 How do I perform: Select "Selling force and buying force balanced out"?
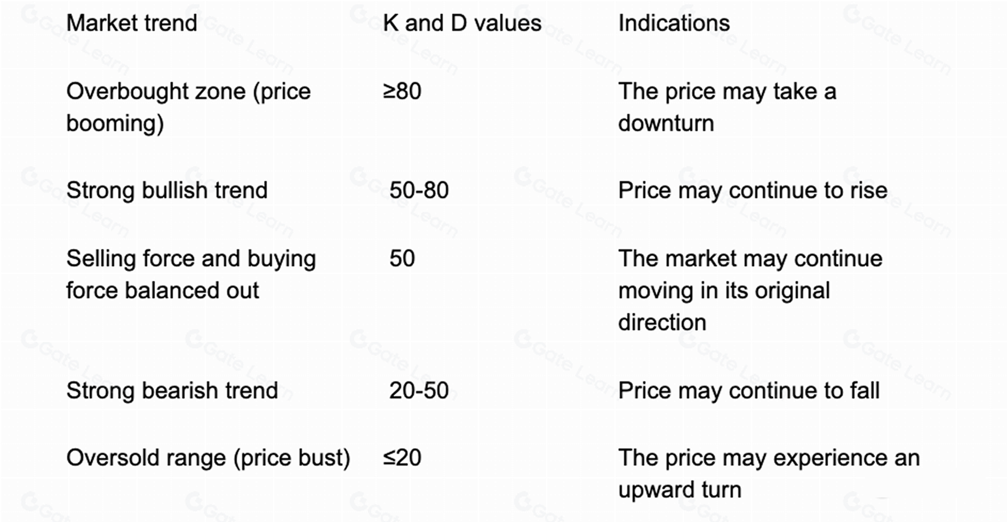pyautogui.click(x=191, y=274)
